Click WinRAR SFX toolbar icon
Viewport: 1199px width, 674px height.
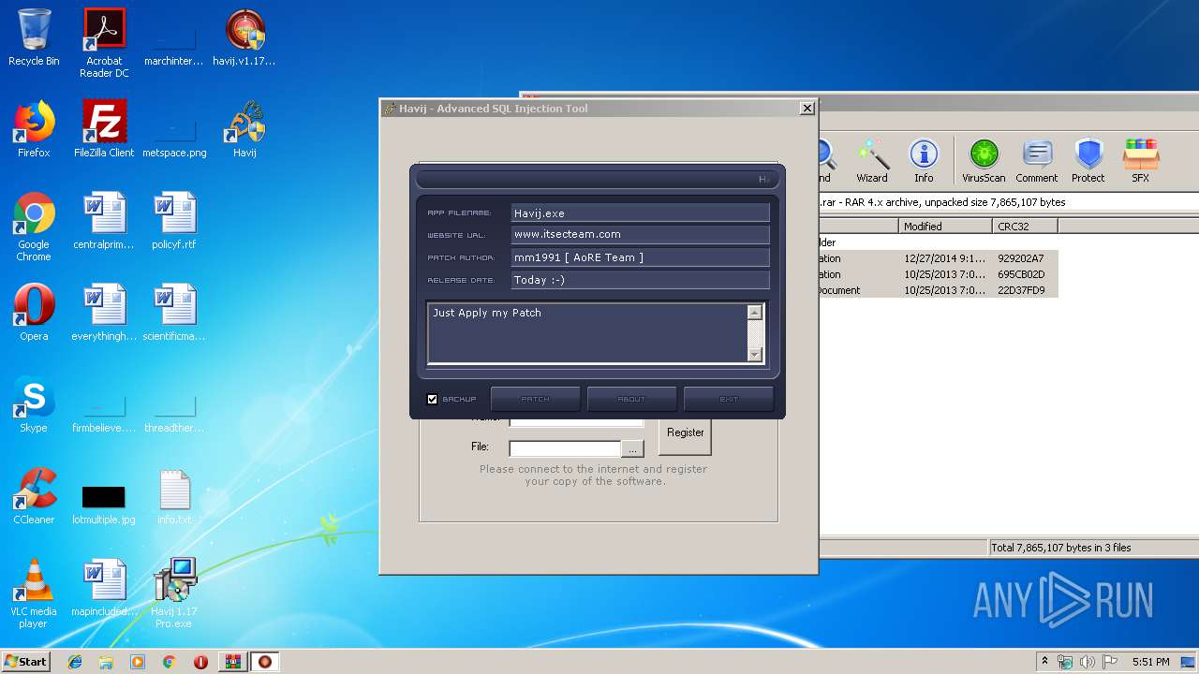pyautogui.click(x=1140, y=161)
